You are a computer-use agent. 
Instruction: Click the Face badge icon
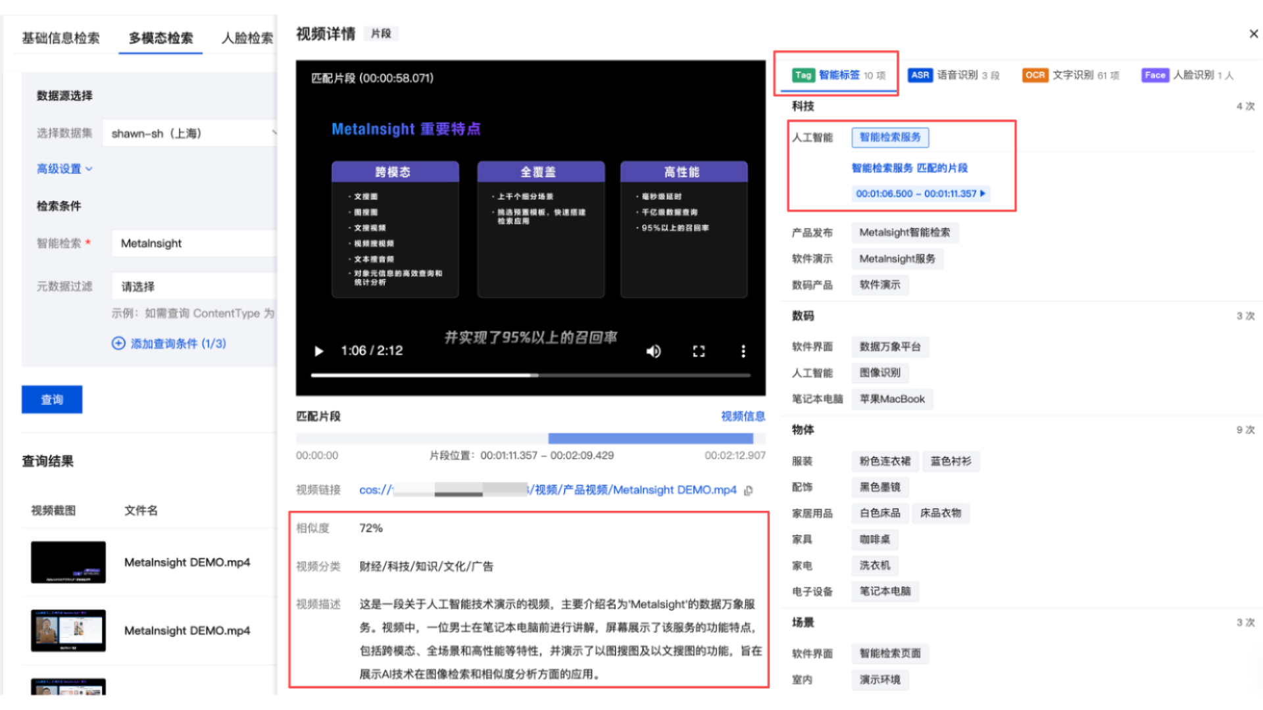(1154, 75)
